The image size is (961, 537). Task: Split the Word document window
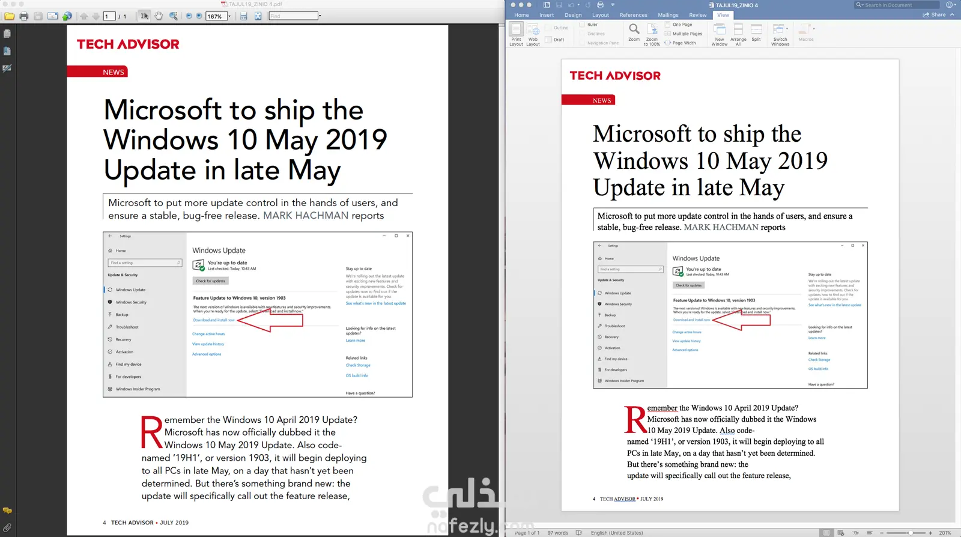pyautogui.click(x=756, y=32)
